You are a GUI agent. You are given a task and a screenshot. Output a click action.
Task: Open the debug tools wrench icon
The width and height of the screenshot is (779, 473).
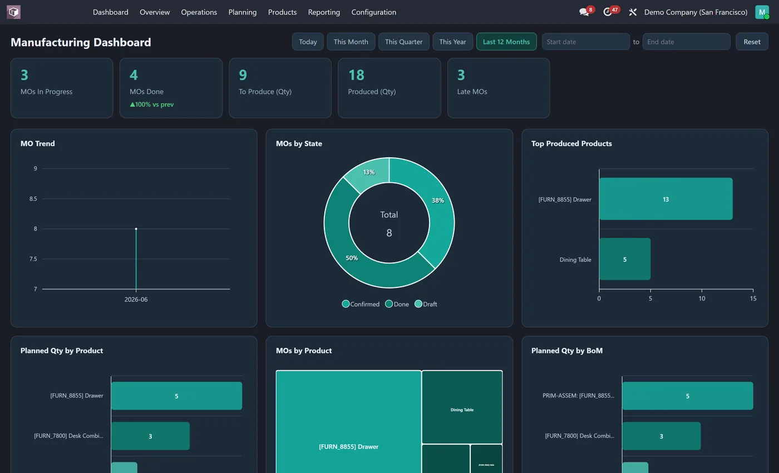(633, 12)
